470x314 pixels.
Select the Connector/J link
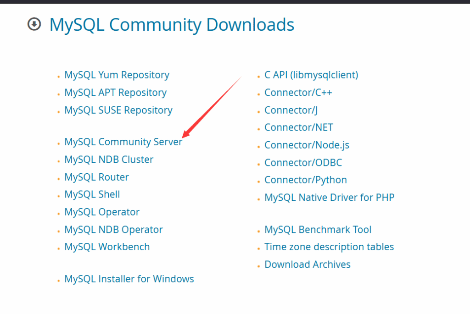[291, 110]
